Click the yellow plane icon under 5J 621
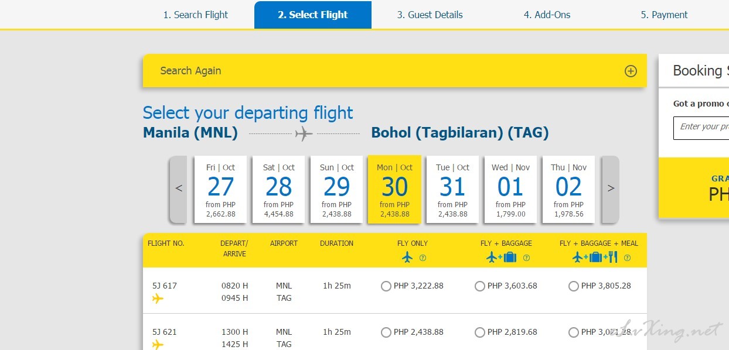 [x=158, y=344]
